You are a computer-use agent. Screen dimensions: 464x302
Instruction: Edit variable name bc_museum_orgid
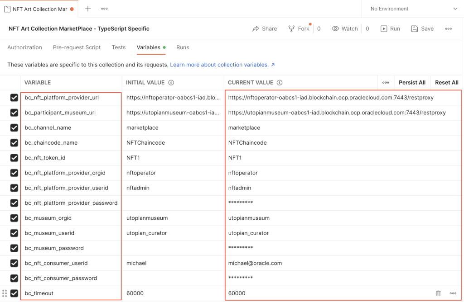pos(71,218)
